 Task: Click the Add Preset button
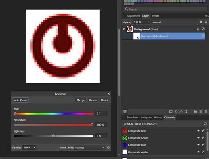pyautogui.click(x=21, y=100)
